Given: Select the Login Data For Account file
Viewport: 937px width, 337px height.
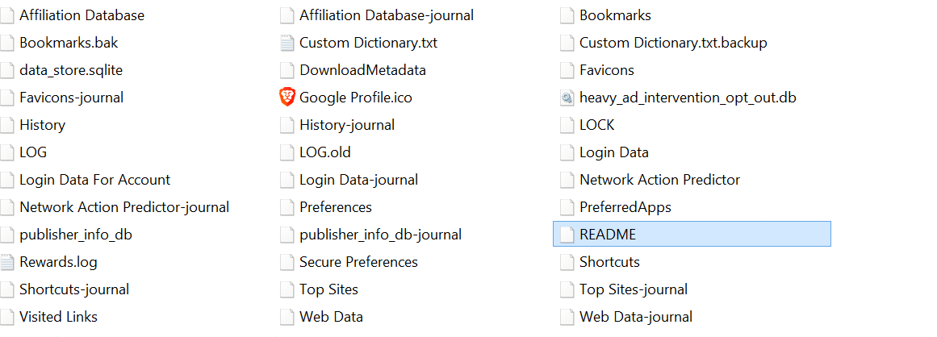Looking at the screenshot, I should pos(95,180).
